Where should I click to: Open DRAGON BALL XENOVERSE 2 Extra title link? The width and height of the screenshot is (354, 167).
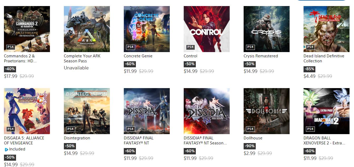coord(324,140)
